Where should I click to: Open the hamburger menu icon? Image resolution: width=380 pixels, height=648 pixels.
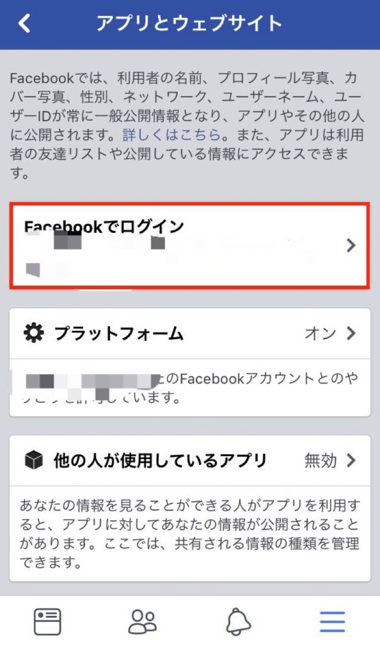click(333, 621)
